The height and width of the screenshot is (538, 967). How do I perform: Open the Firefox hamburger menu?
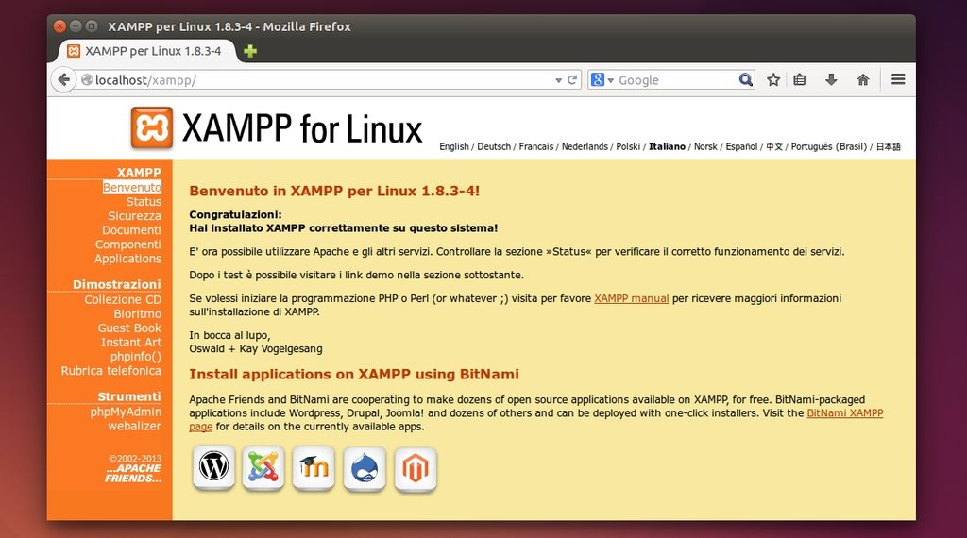(898, 80)
